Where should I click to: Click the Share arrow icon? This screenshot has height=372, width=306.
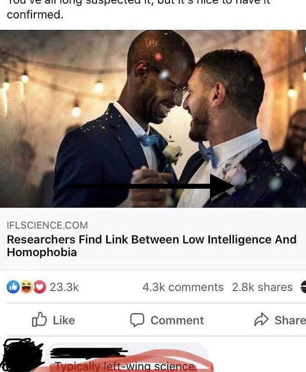click(x=261, y=320)
